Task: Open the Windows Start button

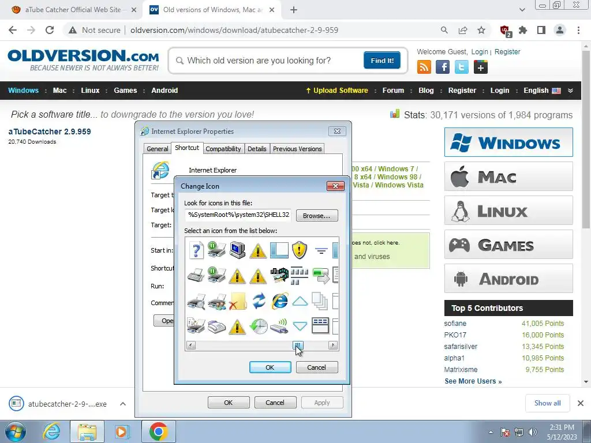Action: (16, 431)
